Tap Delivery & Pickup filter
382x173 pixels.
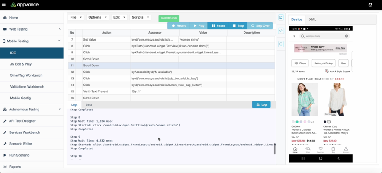pos(324,63)
